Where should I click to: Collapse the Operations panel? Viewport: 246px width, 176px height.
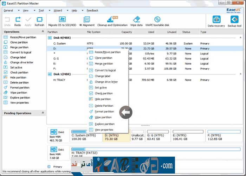[43, 32]
